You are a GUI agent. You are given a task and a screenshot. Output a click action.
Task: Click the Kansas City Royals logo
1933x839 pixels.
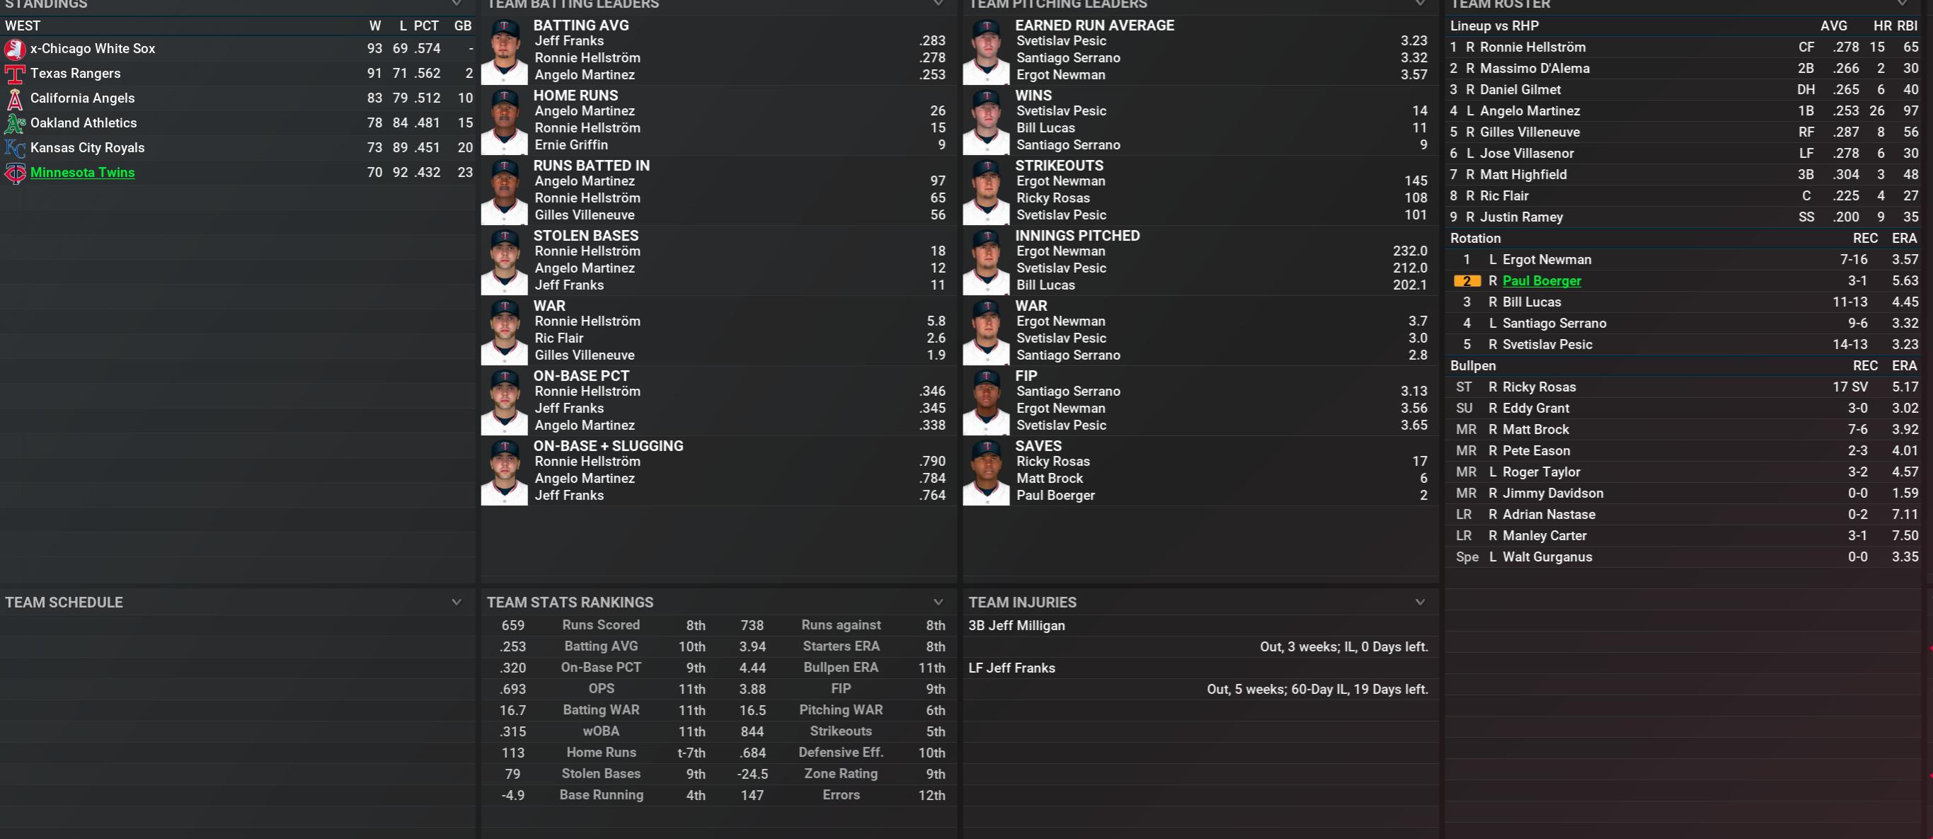pyautogui.click(x=14, y=149)
